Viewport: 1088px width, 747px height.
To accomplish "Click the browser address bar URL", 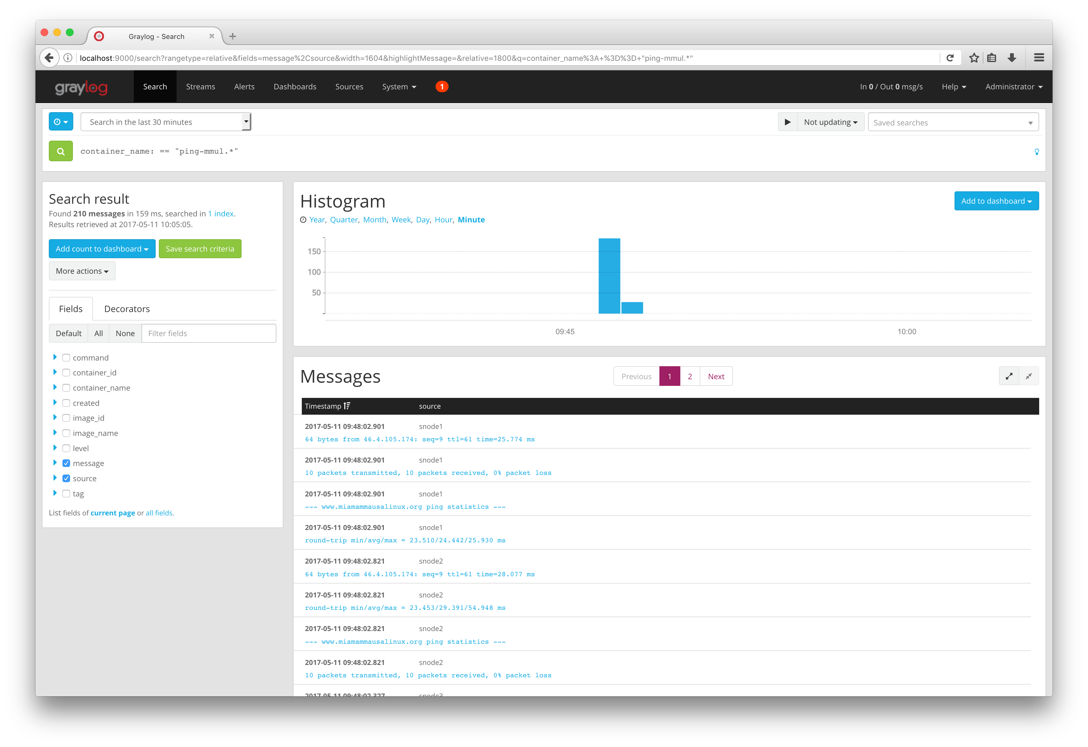I will (508, 58).
